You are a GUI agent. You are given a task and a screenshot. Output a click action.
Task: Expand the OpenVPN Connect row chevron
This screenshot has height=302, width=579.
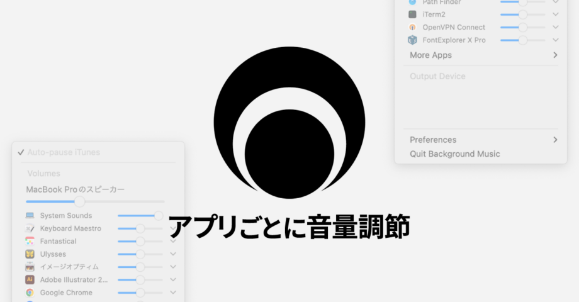(x=555, y=27)
